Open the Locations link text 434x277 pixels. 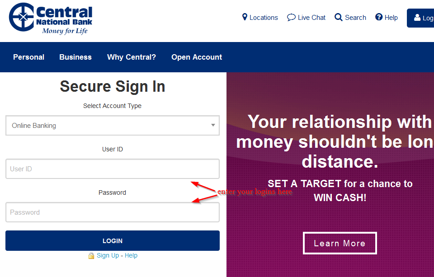264,18
